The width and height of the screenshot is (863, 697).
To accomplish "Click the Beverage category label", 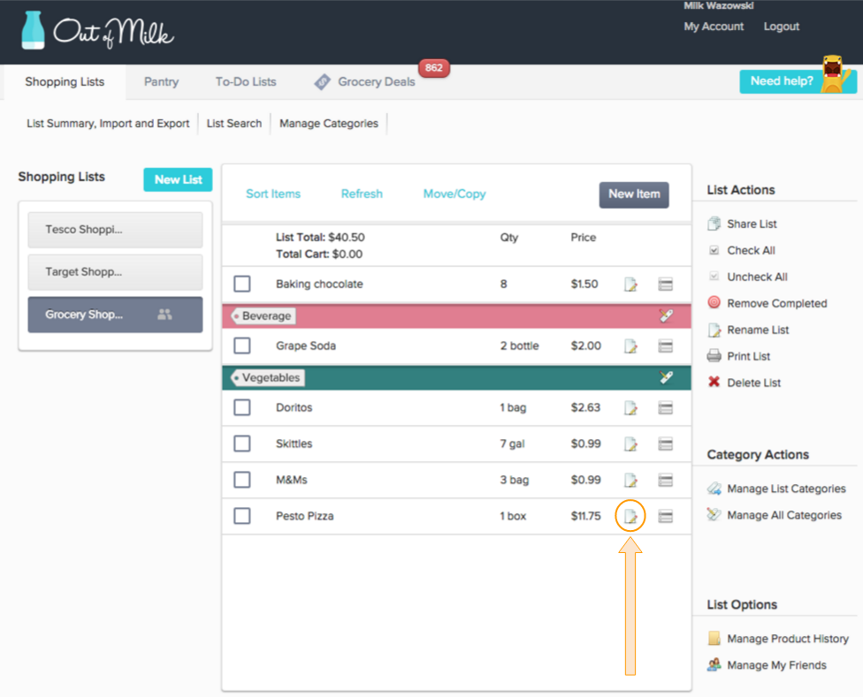I will tap(263, 316).
